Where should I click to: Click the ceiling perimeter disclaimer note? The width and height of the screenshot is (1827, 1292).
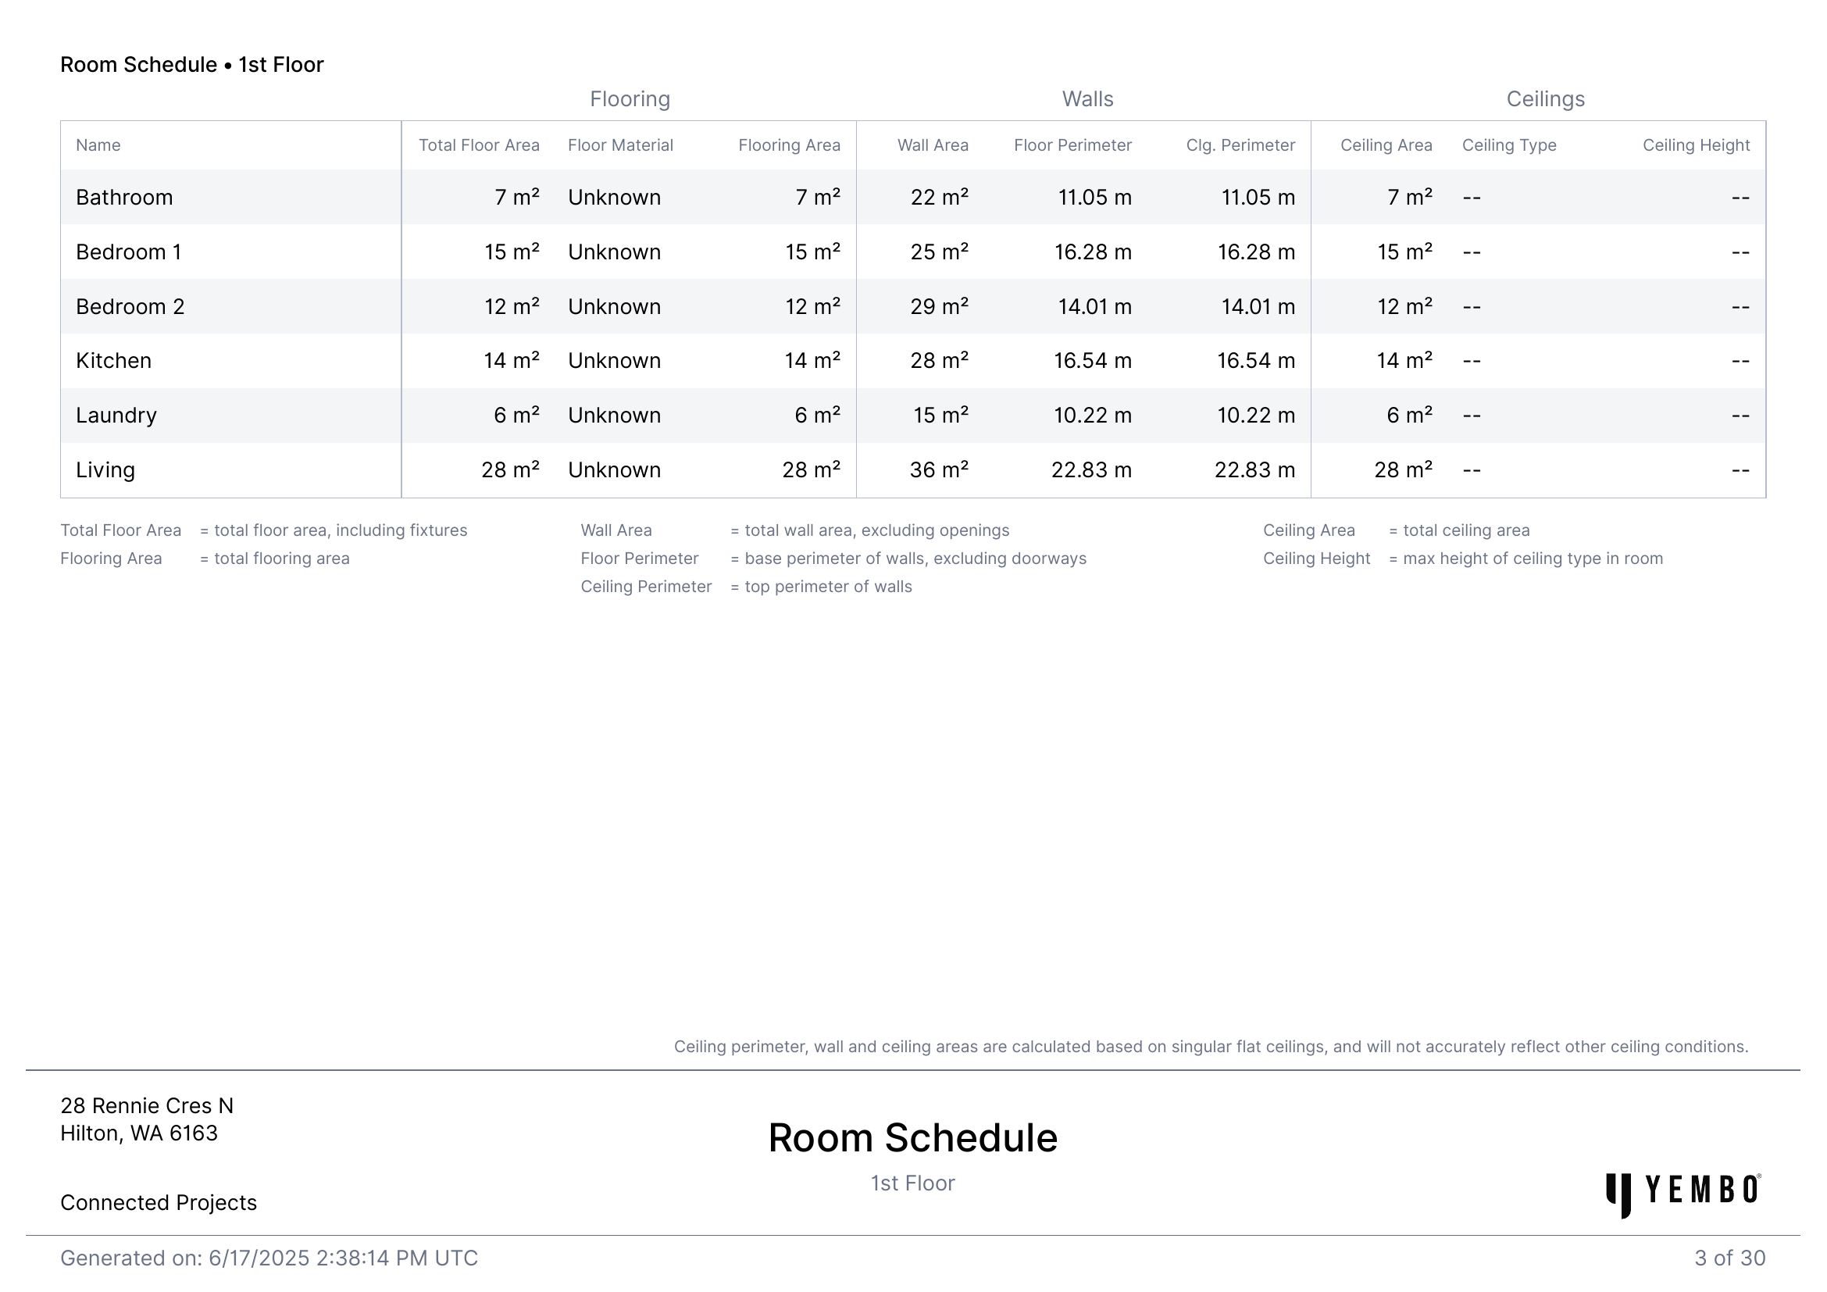click(x=1211, y=1047)
